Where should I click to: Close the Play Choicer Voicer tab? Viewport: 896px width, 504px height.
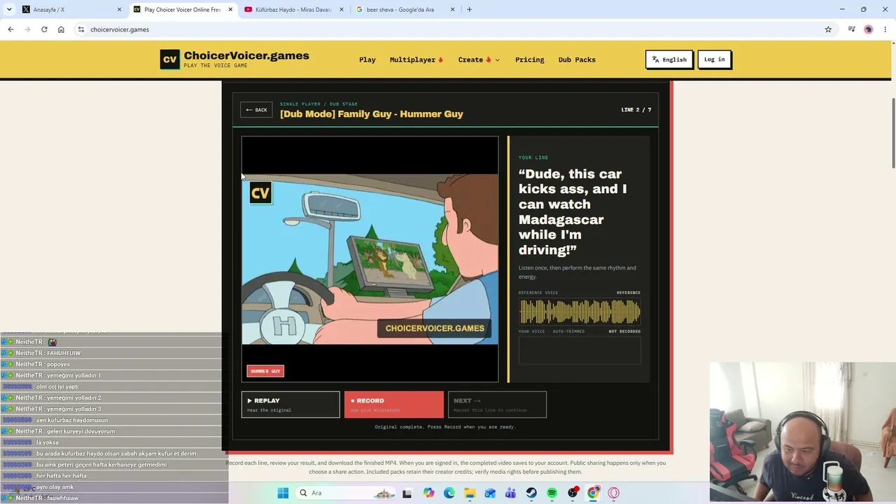click(230, 10)
